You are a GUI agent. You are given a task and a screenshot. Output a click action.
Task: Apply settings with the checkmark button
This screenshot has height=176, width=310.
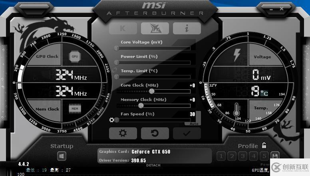[187, 133]
